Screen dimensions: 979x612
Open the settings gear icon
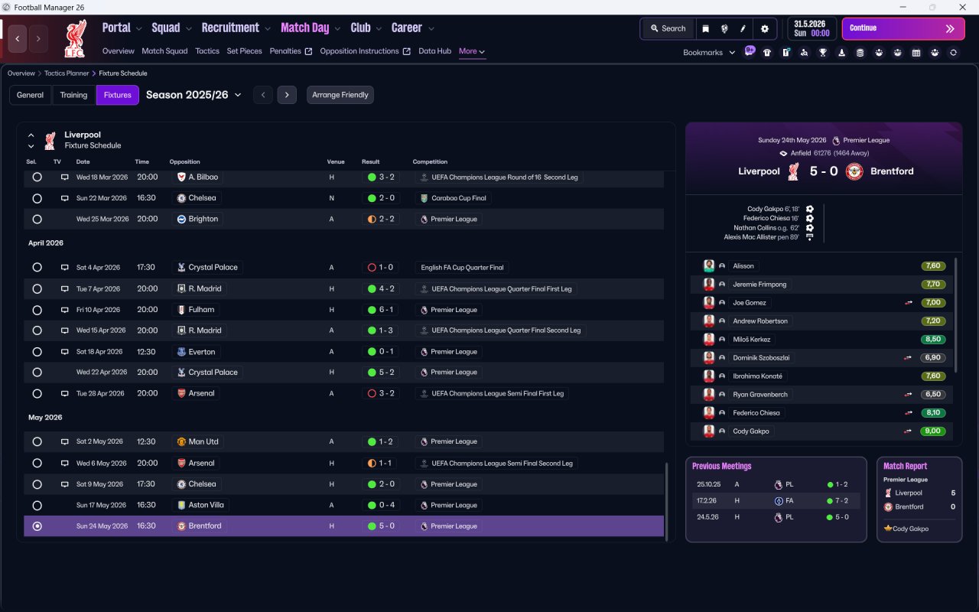coord(764,28)
